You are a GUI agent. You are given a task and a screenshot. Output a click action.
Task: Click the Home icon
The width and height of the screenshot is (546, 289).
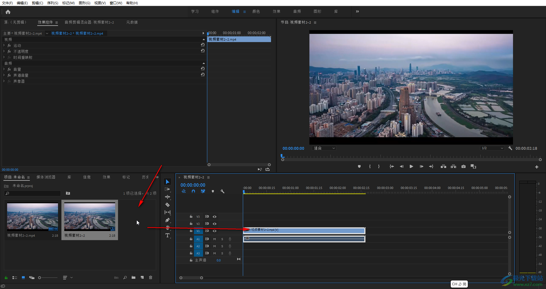[8, 12]
